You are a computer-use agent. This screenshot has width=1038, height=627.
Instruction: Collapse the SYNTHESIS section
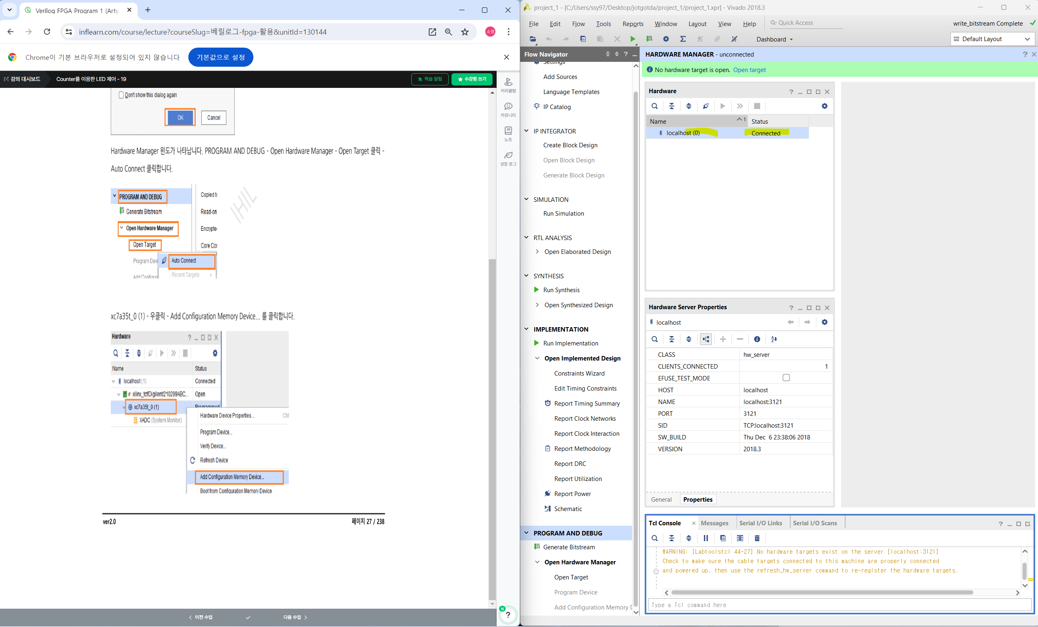526,276
